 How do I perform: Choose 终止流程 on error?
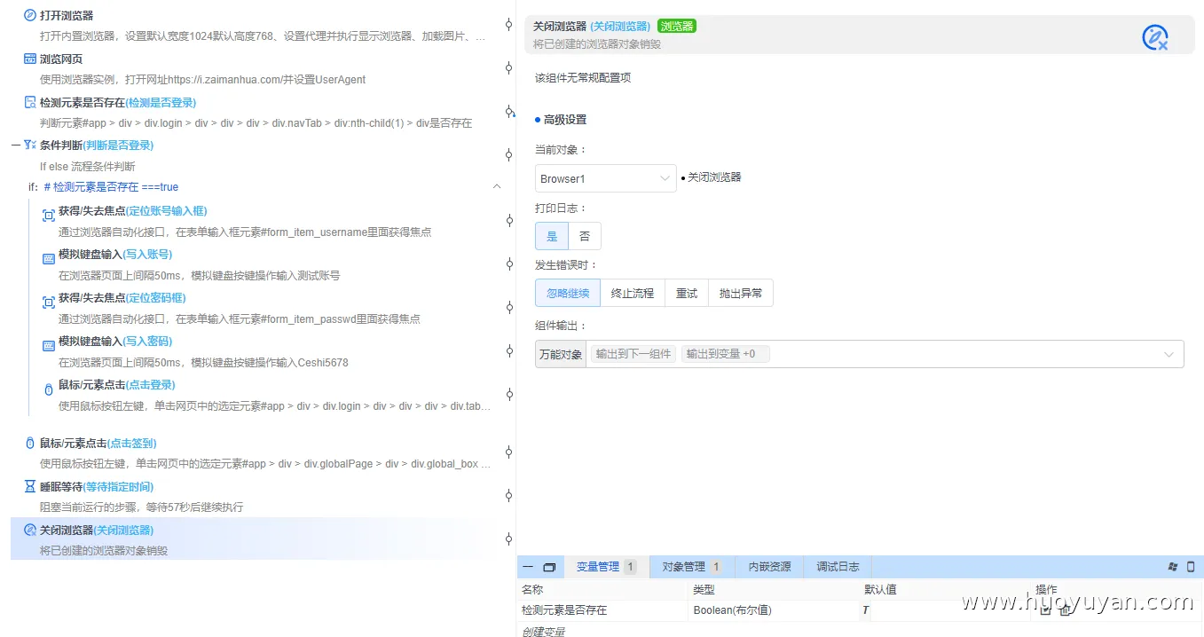pyautogui.click(x=633, y=293)
